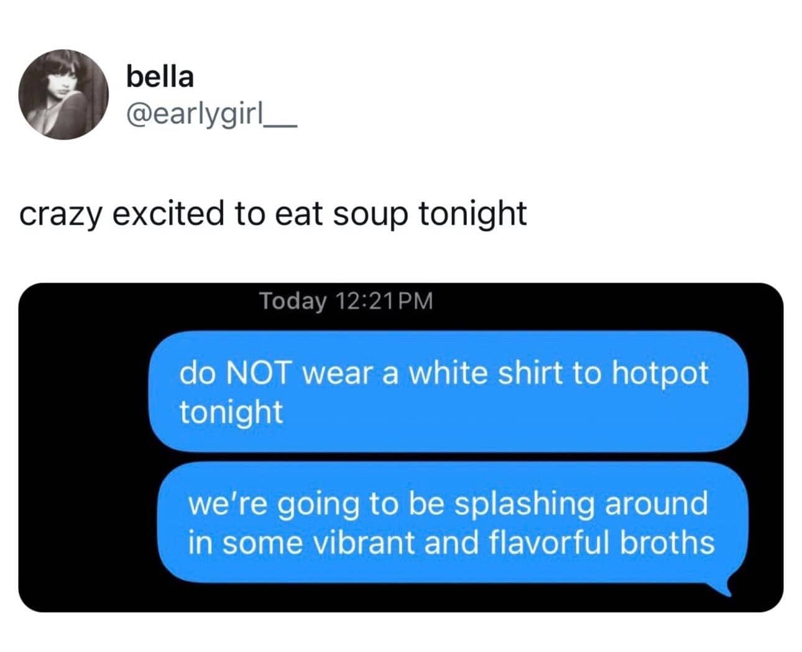802x652 pixels.
Task: Select the word "NOT" in first bubble
Action: coord(261,374)
